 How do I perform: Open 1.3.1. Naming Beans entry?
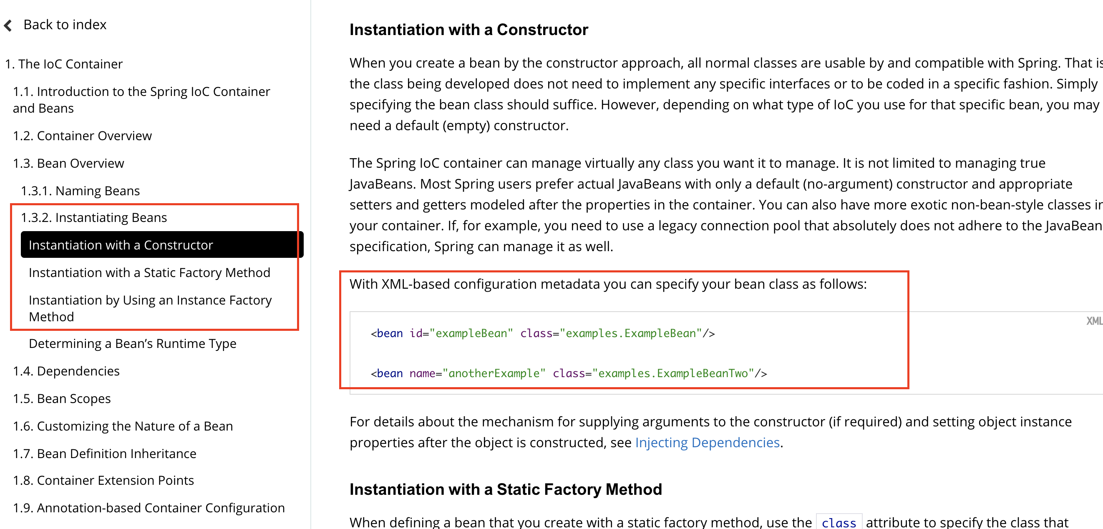80,191
